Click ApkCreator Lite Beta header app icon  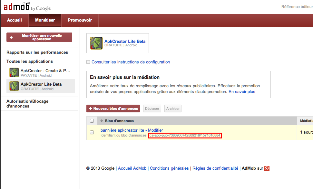click(96, 43)
